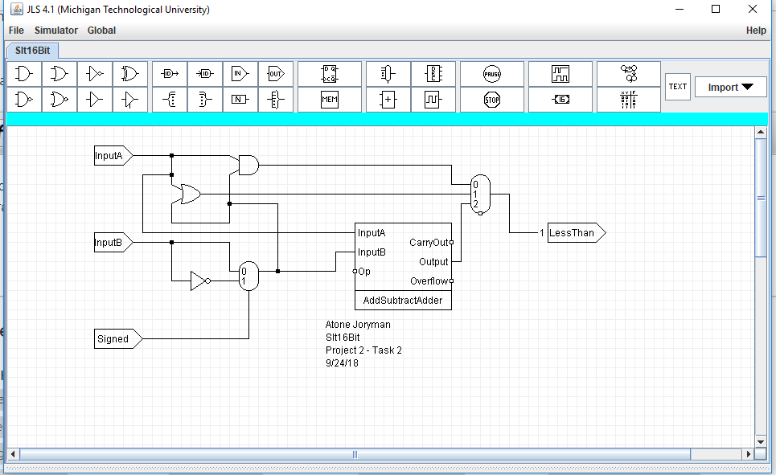Select the IN input pin tool

[240, 74]
